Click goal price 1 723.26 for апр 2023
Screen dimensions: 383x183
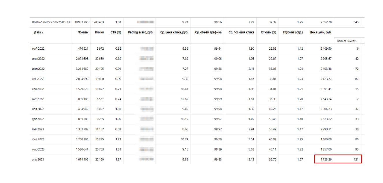coord(326,159)
